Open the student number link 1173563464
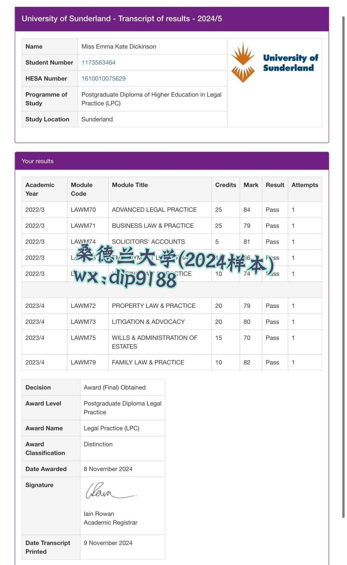 [98, 63]
